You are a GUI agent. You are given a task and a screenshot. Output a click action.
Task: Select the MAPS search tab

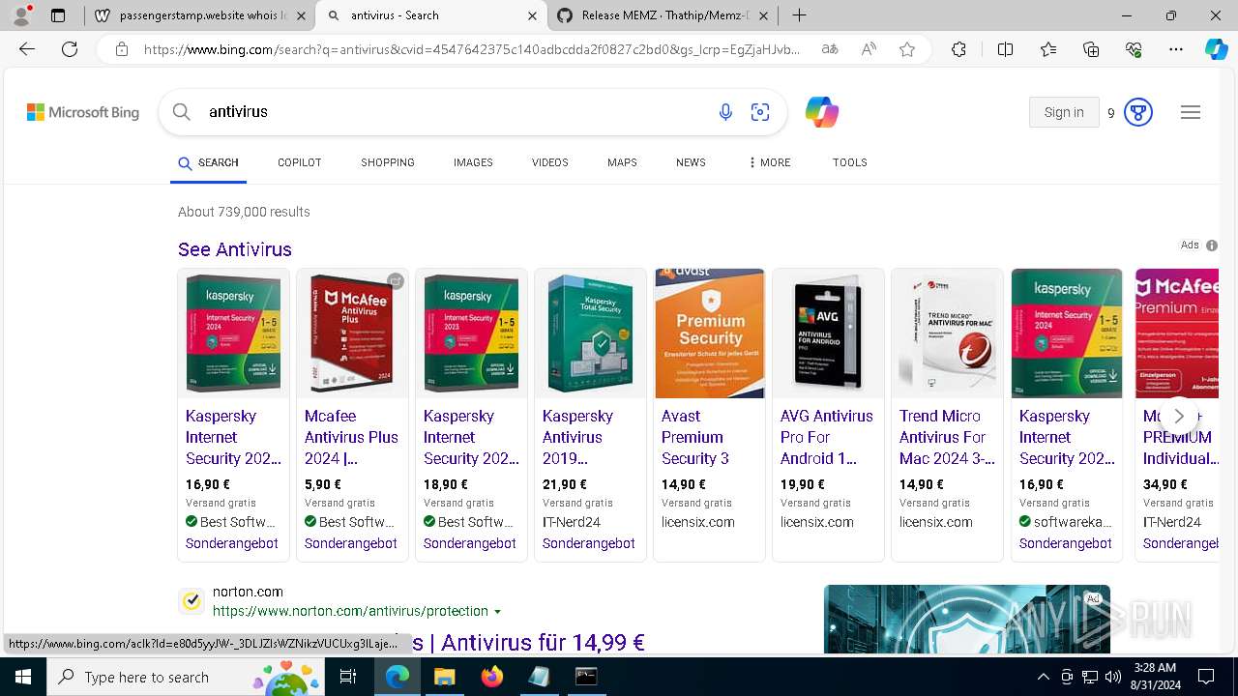tap(622, 162)
